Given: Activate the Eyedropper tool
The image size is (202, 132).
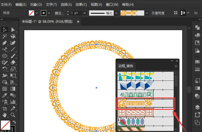Looking at the screenshot, I should (5, 95).
